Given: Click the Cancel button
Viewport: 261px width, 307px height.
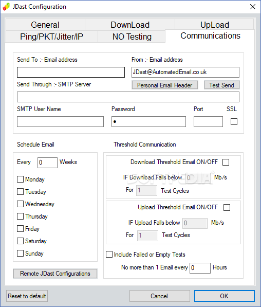Looking at the screenshot, I should point(159,296).
